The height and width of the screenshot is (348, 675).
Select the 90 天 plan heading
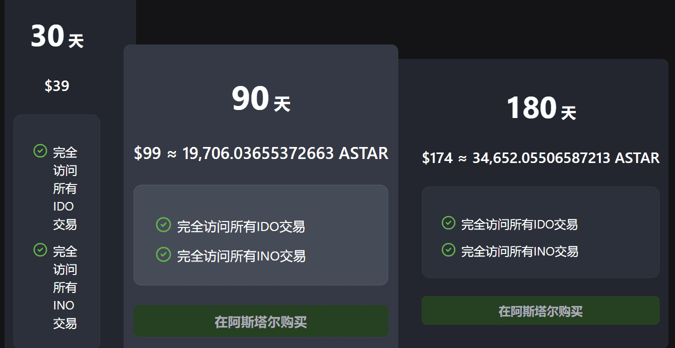coord(261,99)
